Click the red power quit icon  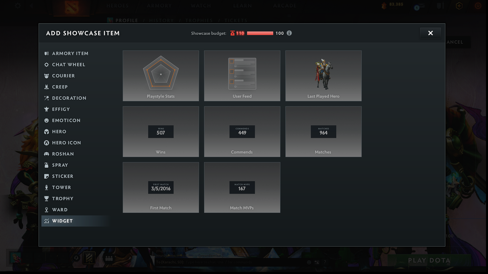click(478, 6)
